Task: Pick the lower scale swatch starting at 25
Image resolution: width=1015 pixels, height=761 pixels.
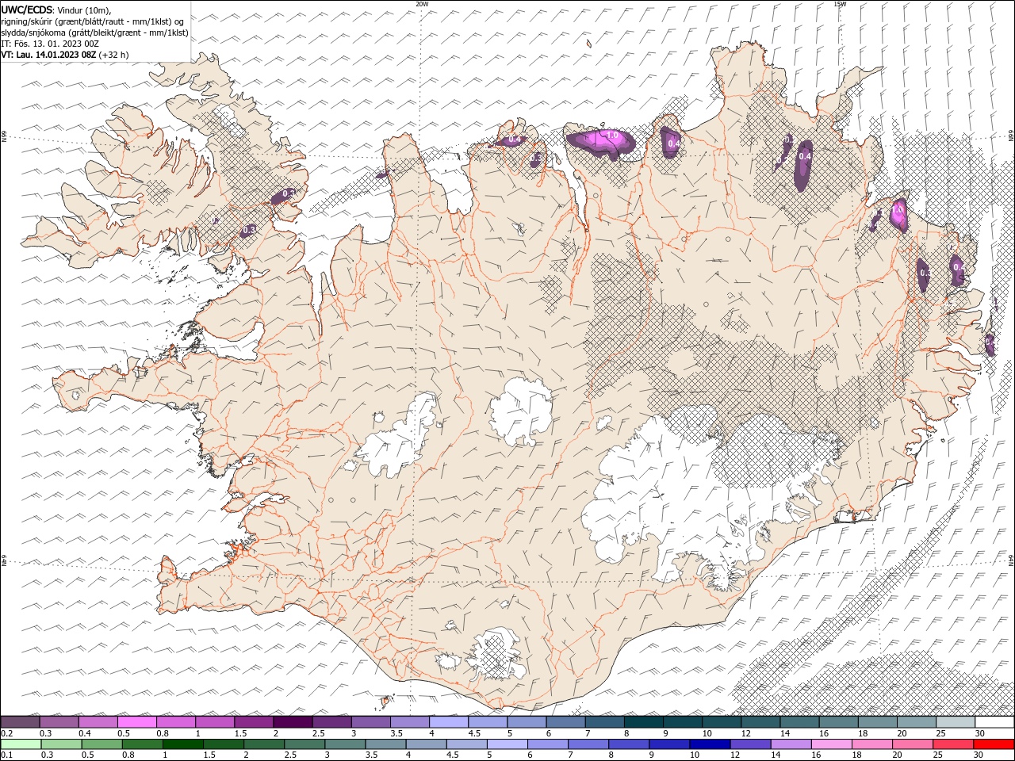Action: click(x=953, y=744)
